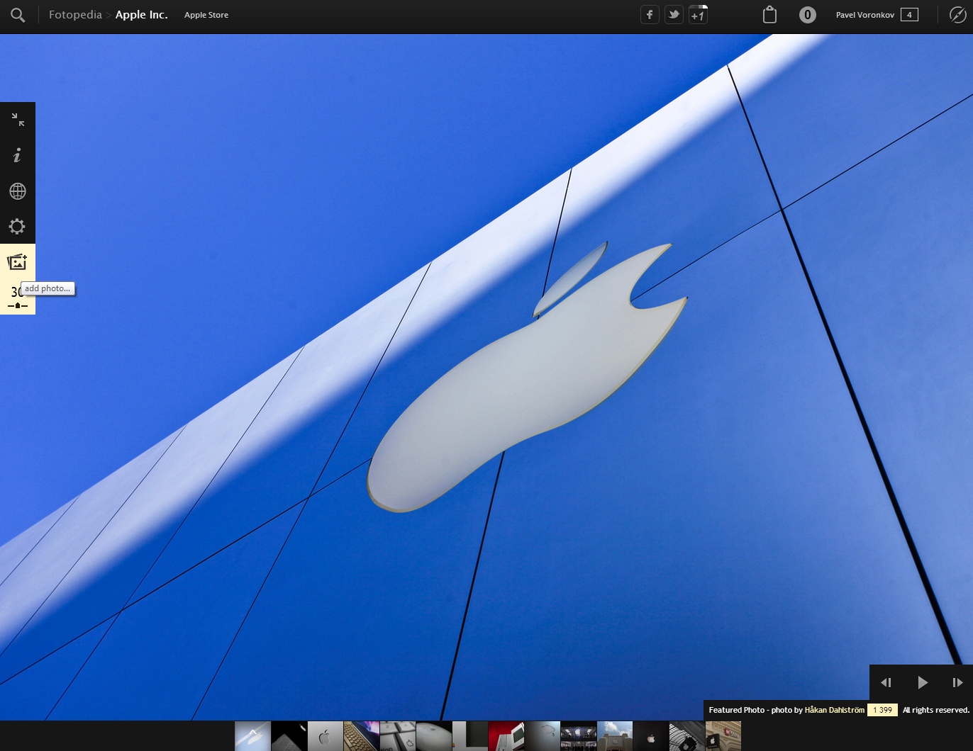Start slideshow with the play button
Image resolution: width=973 pixels, height=751 pixels.
(x=922, y=682)
